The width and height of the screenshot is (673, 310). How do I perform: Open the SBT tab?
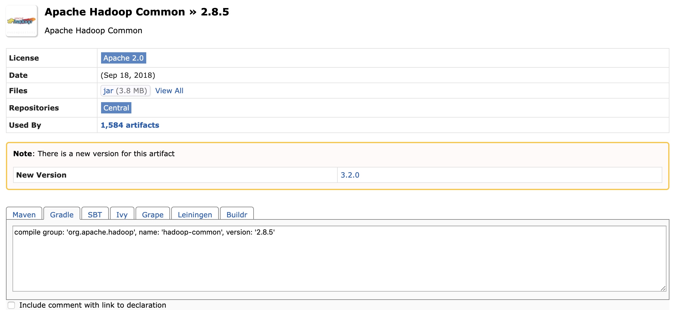point(95,214)
